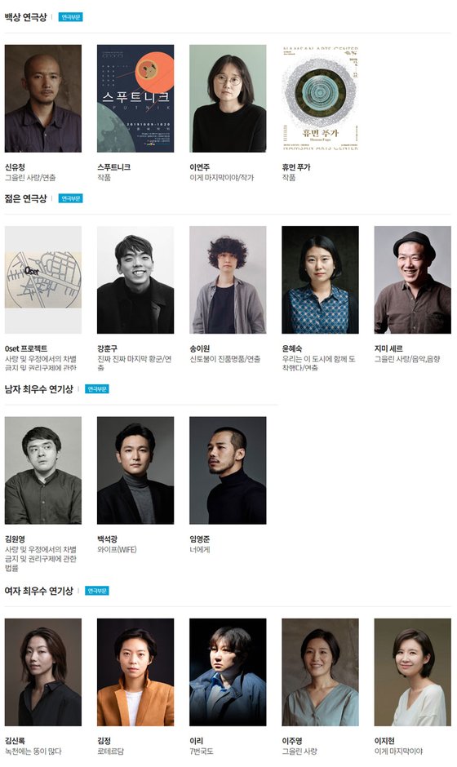Click the 연극부문 badge beside 젊은 연극상
Viewport: 457px width, 767px height.
[71, 198]
